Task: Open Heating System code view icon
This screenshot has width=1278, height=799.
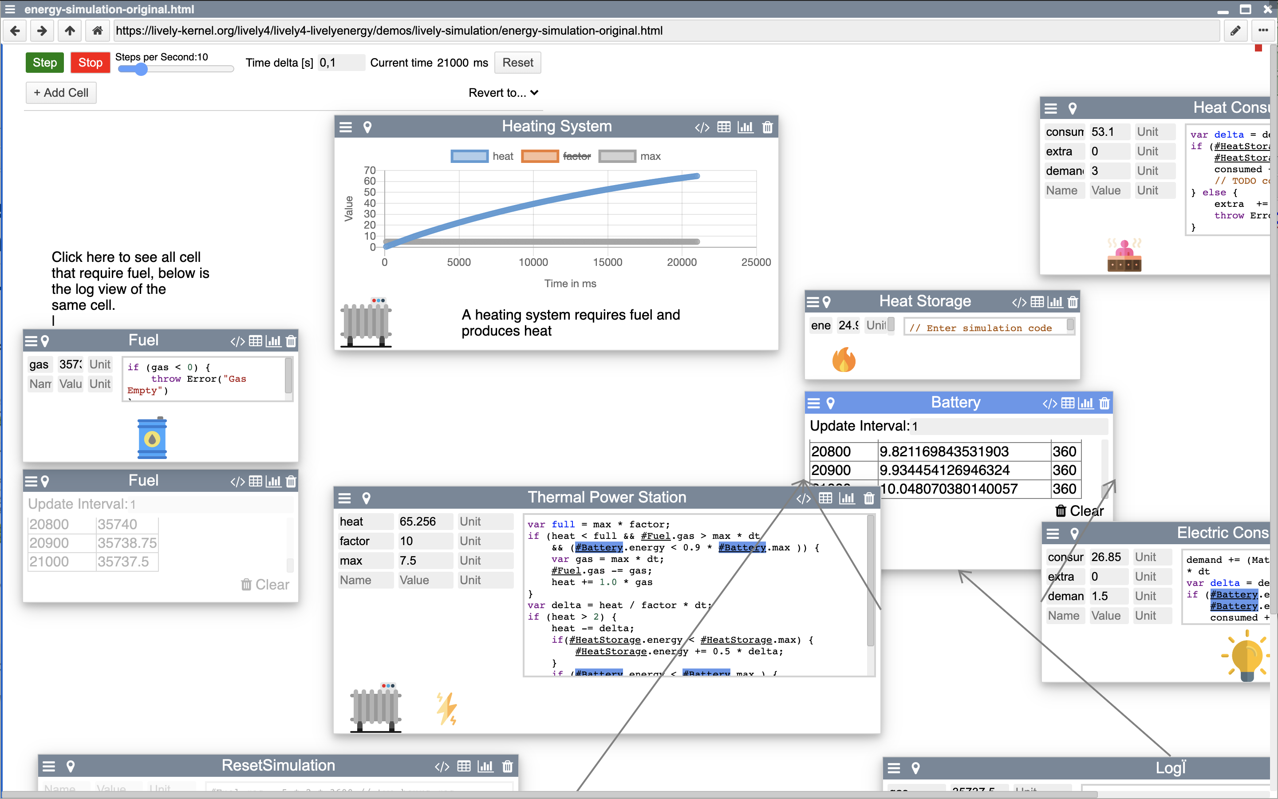Action: (x=702, y=127)
